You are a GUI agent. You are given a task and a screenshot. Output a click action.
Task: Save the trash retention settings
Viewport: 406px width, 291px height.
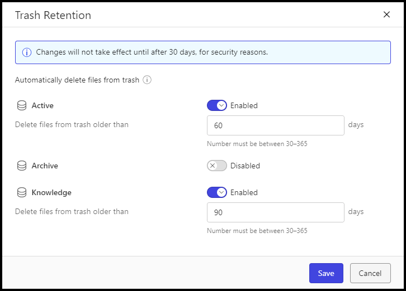(326, 273)
